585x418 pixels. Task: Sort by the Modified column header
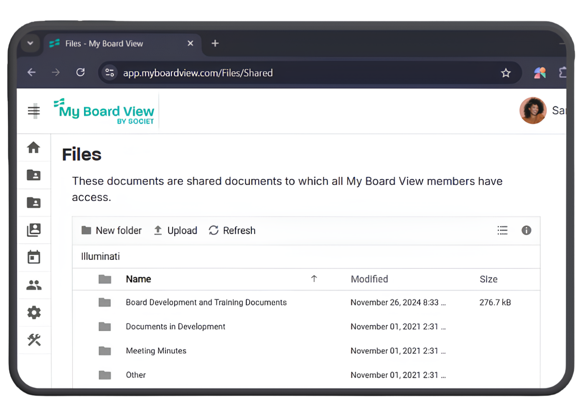369,279
